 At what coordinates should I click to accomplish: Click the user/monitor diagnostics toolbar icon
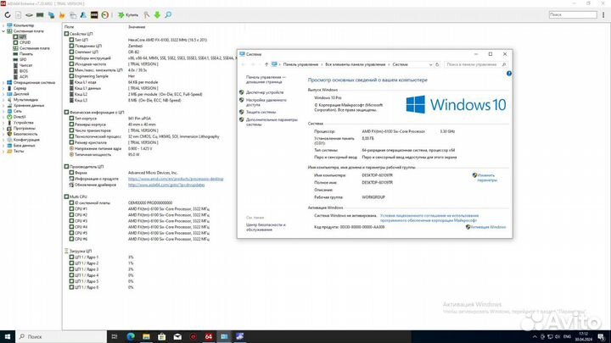tap(83, 14)
